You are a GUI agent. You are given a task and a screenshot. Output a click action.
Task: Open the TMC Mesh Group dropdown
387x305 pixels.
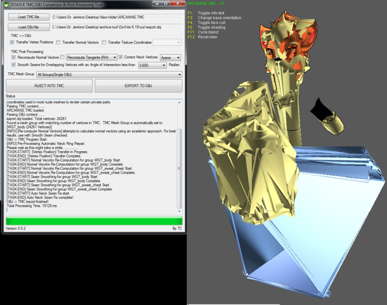pos(109,74)
